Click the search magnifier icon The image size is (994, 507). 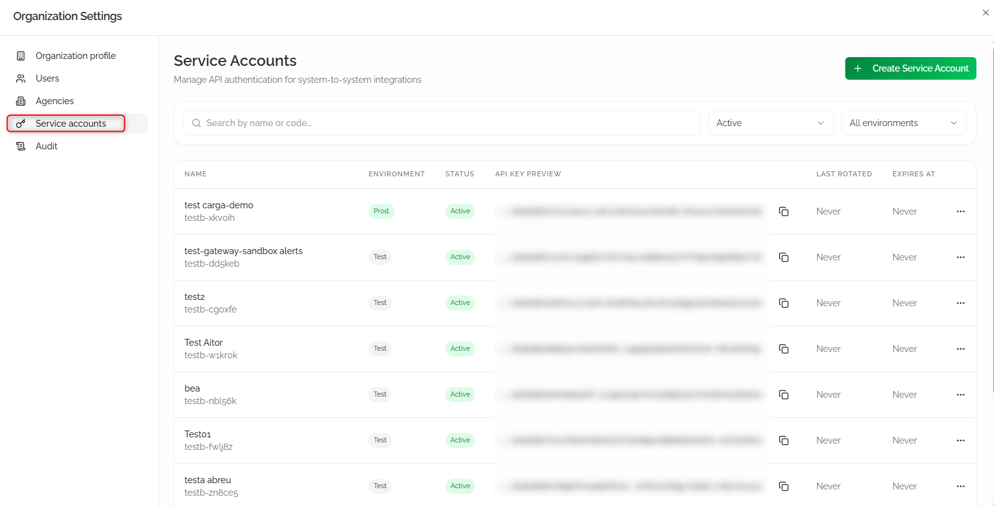click(x=196, y=123)
